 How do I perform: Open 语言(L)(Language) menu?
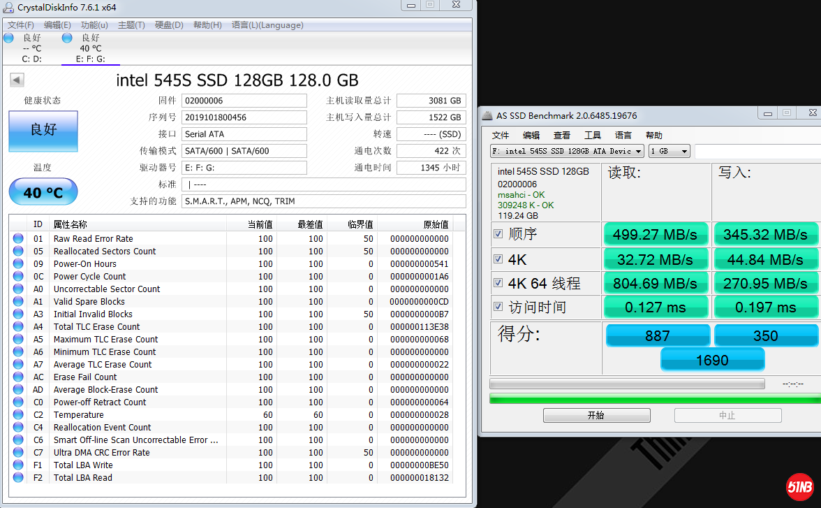click(267, 25)
